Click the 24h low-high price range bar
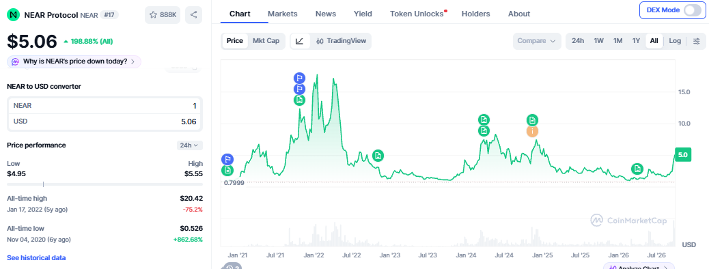The height and width of the screenshot is (269, 709). coord(105,184)
